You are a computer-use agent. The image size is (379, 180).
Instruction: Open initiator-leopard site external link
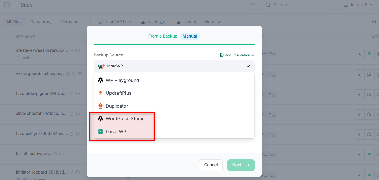point(72,172)
